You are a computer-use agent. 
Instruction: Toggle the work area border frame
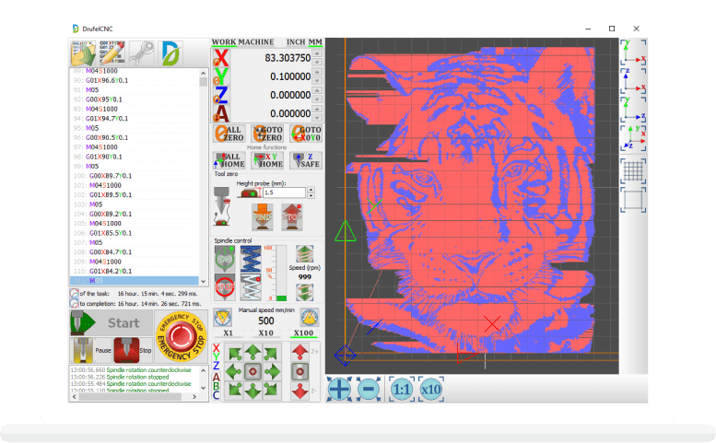click(x=633, y=200)
